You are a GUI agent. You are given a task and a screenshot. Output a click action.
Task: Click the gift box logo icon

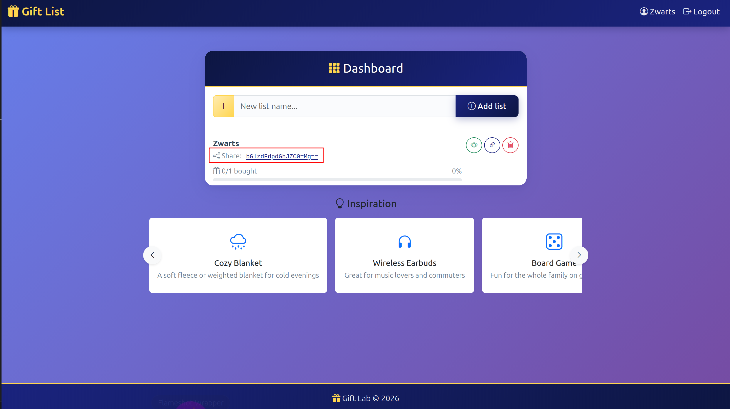[x=13, y=11]
